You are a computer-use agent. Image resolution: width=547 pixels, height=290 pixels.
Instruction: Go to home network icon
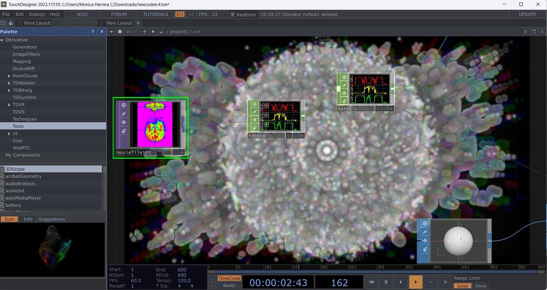(161, 31)
